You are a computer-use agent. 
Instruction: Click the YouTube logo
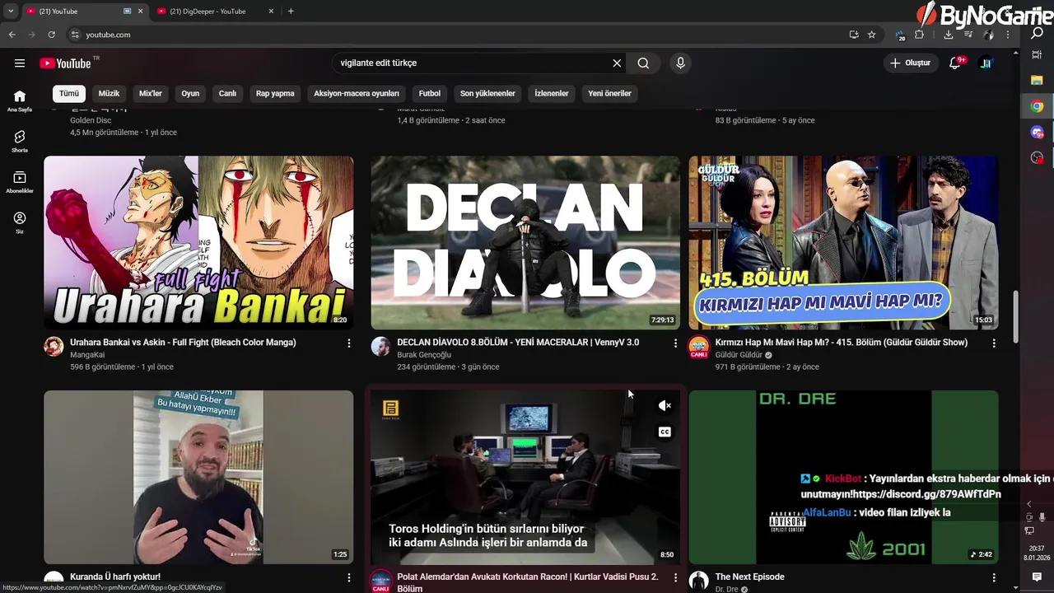[65, 63]
